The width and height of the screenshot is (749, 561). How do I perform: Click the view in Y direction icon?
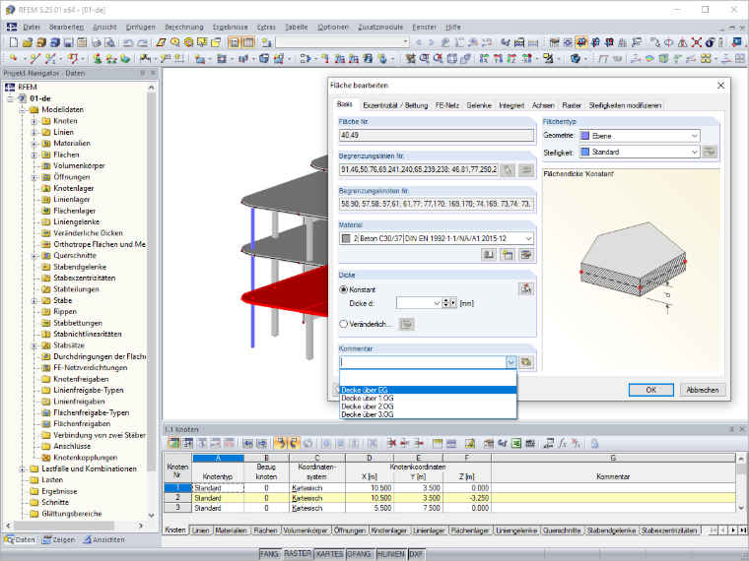[498, 59]
